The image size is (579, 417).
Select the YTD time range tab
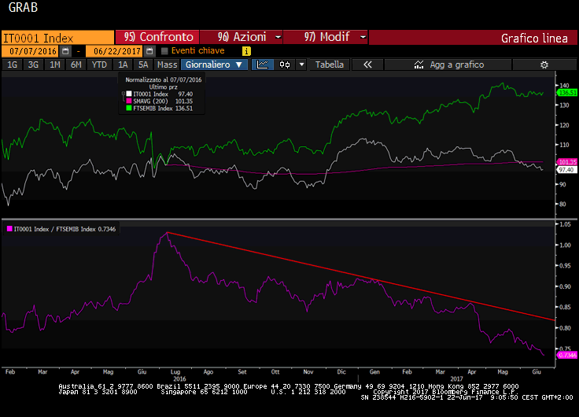click(99, 65)
